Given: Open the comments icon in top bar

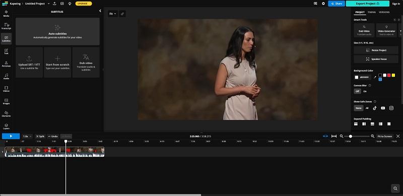Looking at the screenshot, I should [x=315, y=4].
